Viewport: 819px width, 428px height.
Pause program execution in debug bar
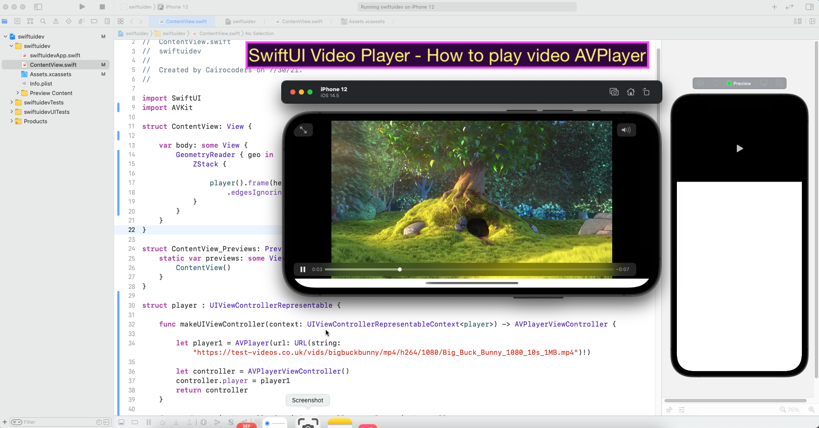(149, 422)
